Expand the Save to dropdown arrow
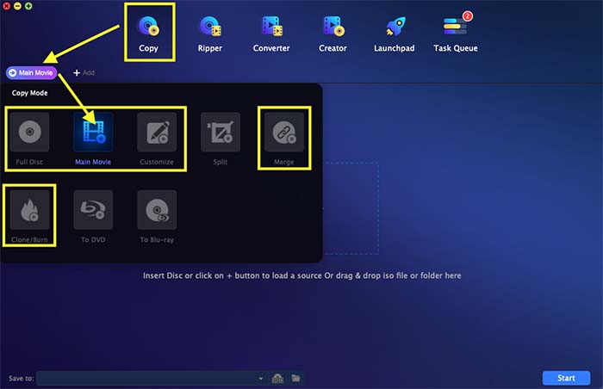The image size is (603, 389). pyautogui.click(x=261, y=379)
